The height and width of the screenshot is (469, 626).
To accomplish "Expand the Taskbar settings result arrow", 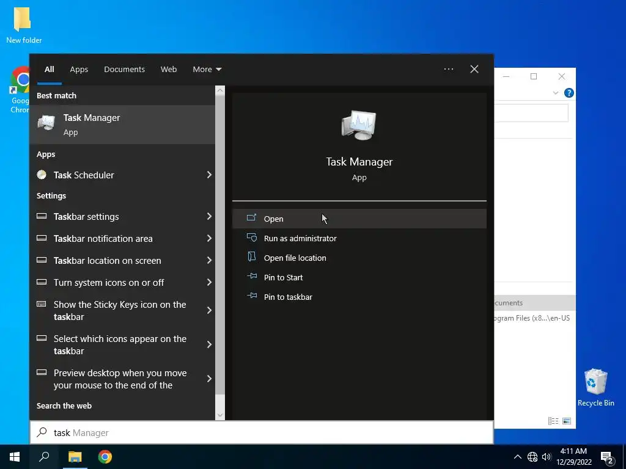I will click(209, 216).
